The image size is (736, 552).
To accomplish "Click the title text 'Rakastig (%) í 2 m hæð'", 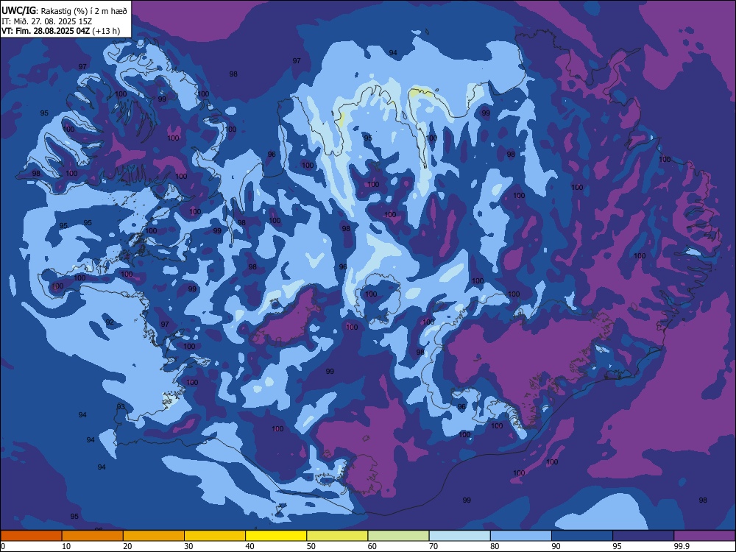I will 84,11.
